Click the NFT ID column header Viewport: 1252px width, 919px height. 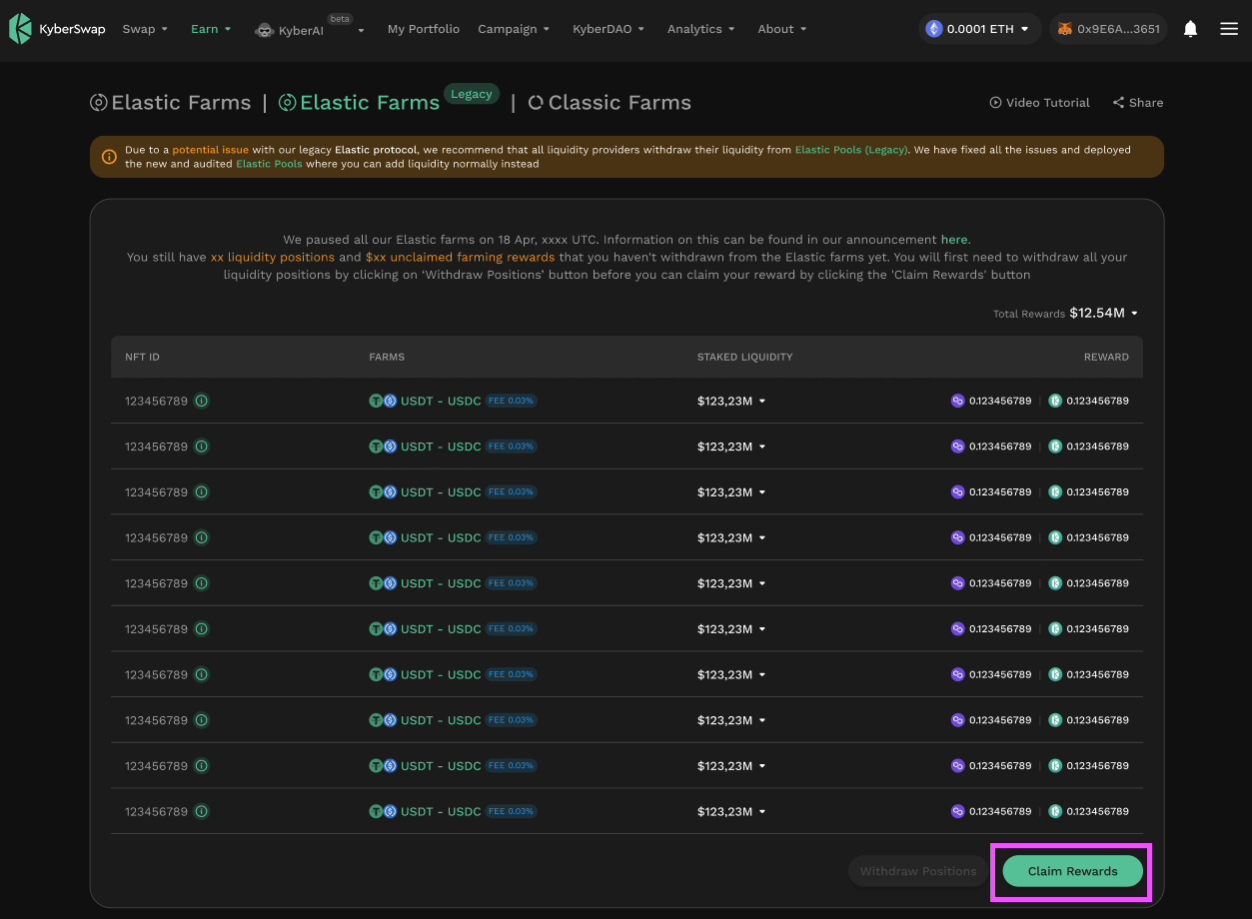[x=142, y=357]
